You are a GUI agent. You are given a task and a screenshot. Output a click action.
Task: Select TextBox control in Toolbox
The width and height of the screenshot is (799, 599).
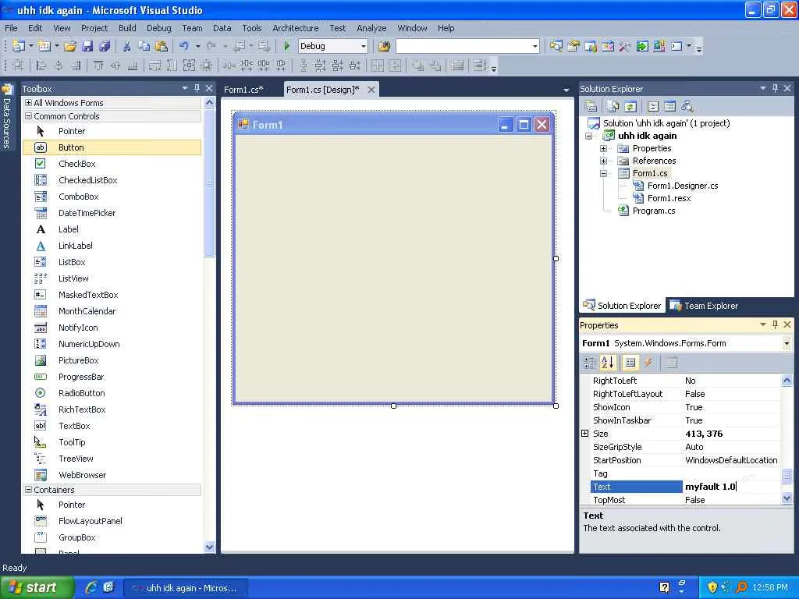[x=112, y=426]
